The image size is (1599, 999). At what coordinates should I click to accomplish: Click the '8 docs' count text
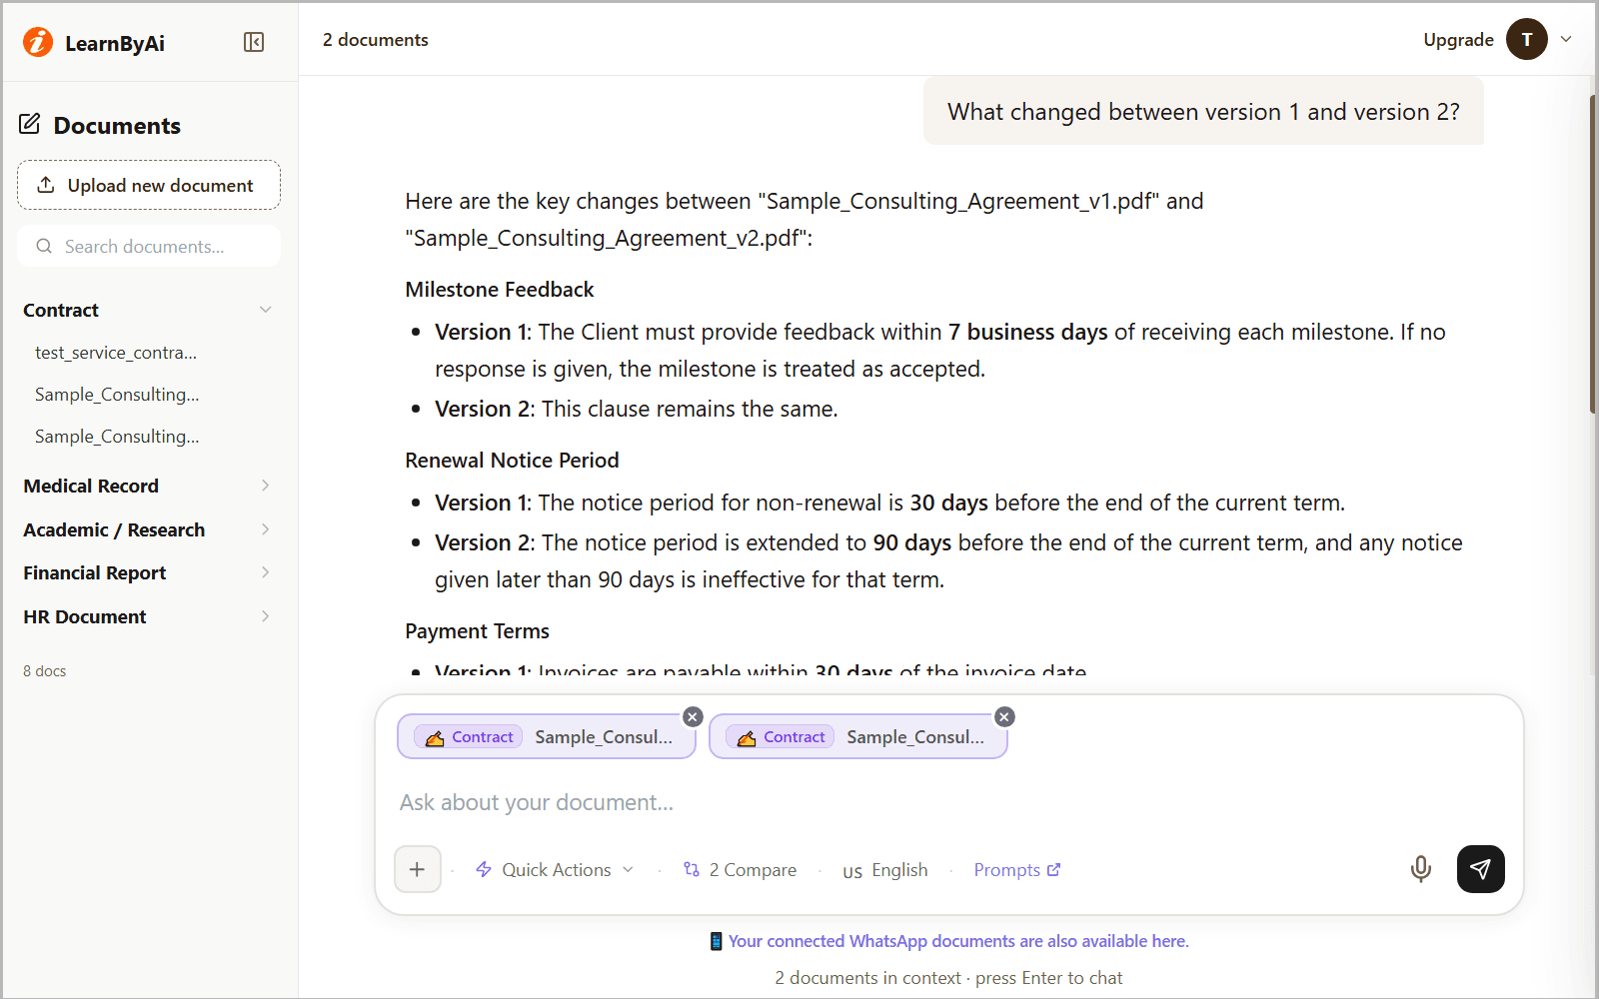pyautogui.click(x=45, y=671)
